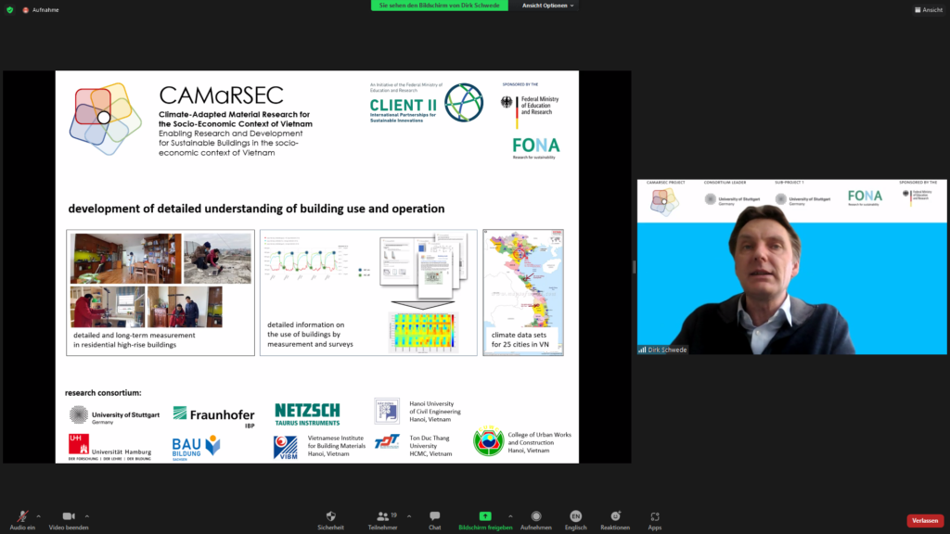The height and width of the screenshot is (534, 950).
Task: Open the Chat panel
Action: (x=434, y=517)
